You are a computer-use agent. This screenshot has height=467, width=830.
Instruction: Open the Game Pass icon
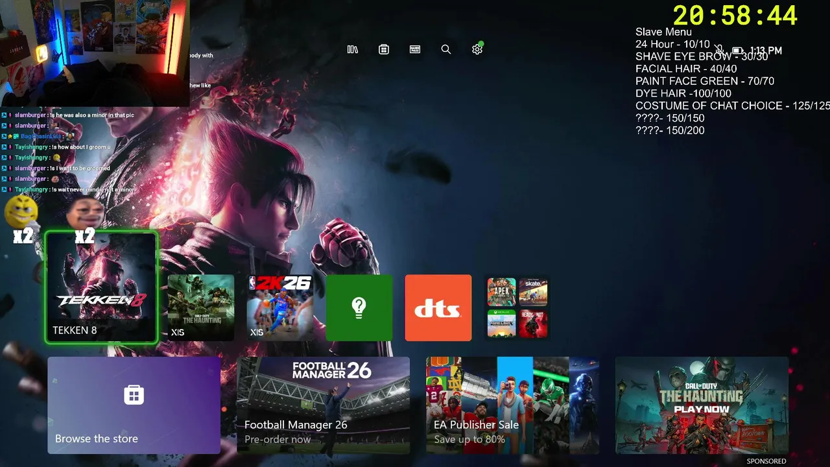click(x=415, y=49)
